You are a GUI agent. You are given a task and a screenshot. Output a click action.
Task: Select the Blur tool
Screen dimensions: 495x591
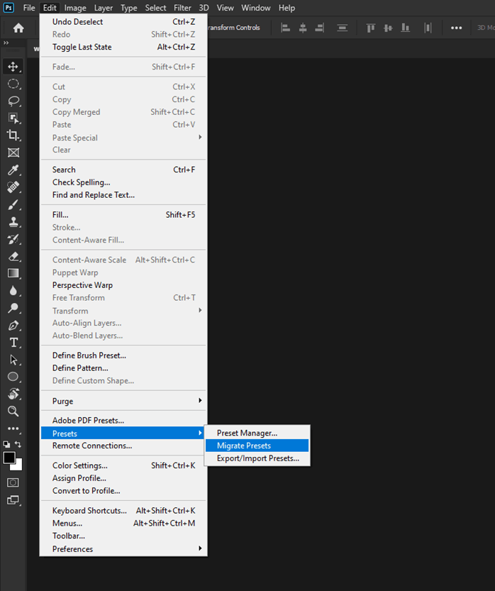[13, 291]
